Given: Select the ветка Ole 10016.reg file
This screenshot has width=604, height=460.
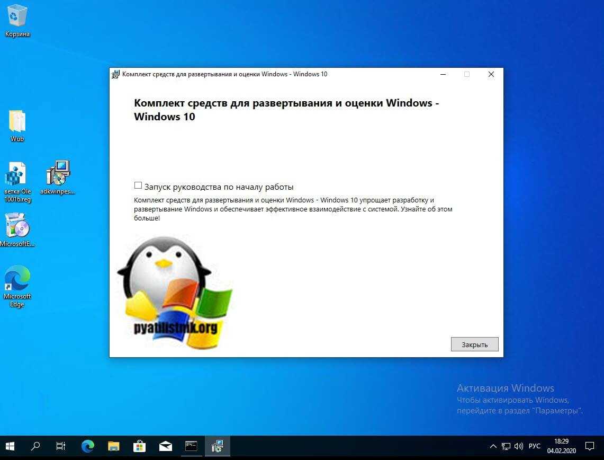Looking at the screenshot, I should (x=16, y=175).
